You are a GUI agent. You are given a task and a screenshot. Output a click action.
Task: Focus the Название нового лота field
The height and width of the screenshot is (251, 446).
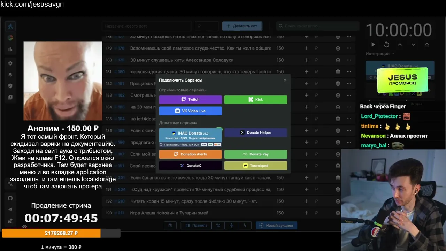(x=147, y=26)
